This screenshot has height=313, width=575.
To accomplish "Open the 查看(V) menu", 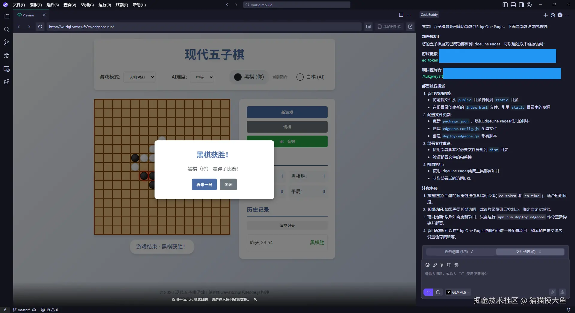I will [x=70, y=5].
